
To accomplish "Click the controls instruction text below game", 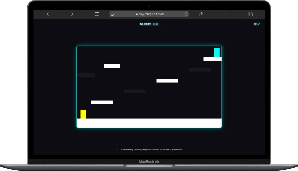I will tap(149, 150).
